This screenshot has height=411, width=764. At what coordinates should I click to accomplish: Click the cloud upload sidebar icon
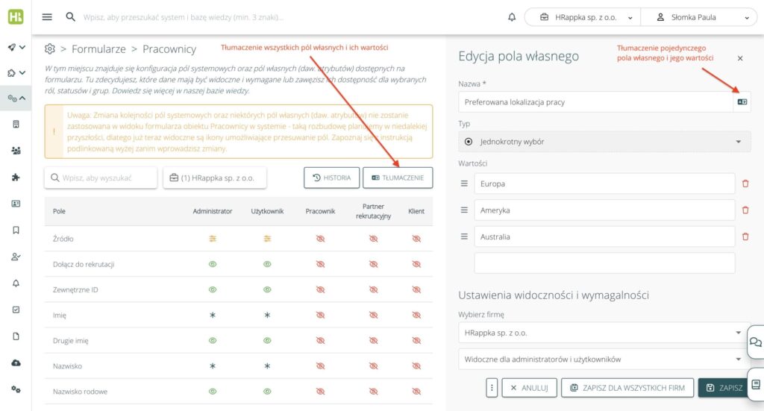(16, 363)
